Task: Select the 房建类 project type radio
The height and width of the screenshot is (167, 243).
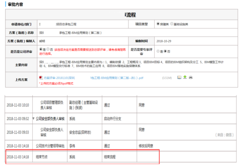Action: (158, 24)
